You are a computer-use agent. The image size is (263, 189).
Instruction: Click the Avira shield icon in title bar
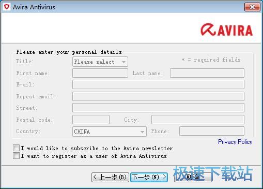click(x=7, y=7)
